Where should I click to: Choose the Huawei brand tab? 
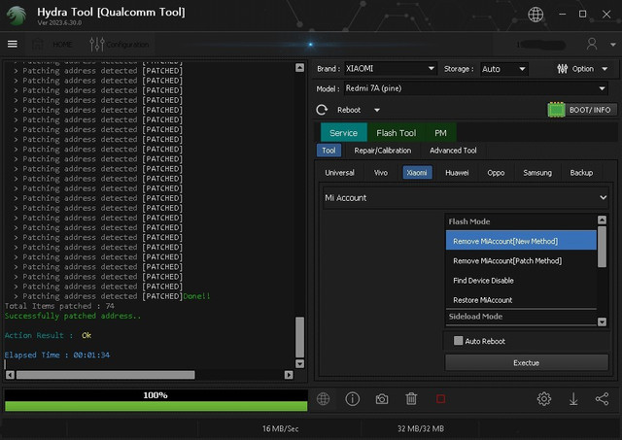pyautogui.click(x=457, y=173)
